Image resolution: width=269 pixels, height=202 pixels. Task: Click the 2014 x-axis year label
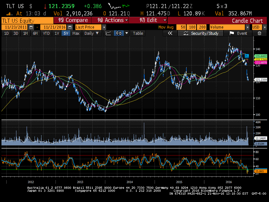130,182
